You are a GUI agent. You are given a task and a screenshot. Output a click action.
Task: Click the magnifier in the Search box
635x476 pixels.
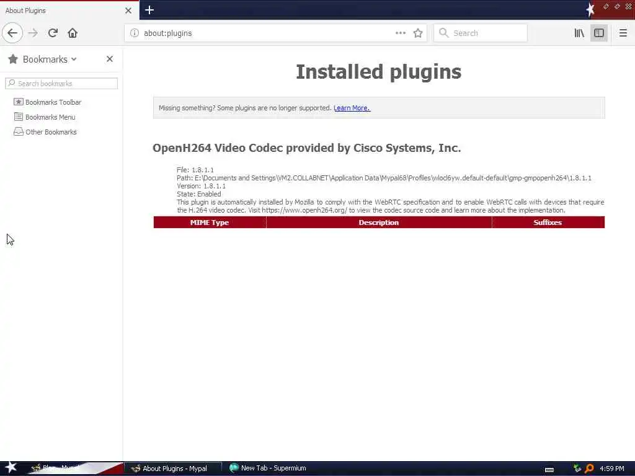point(444,33)
